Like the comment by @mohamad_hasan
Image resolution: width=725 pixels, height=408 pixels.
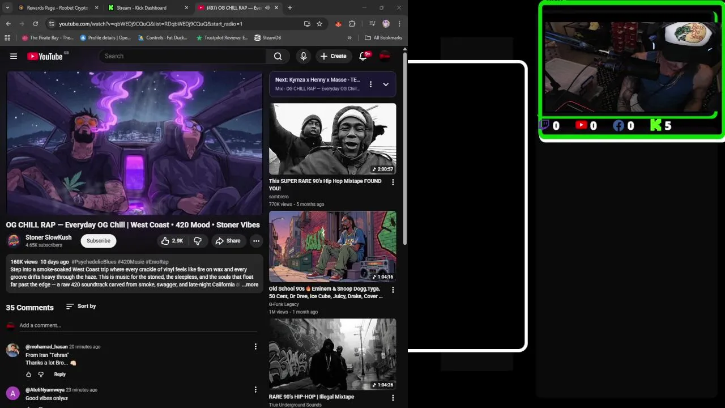pyautogui.click(x=29, y=375)
